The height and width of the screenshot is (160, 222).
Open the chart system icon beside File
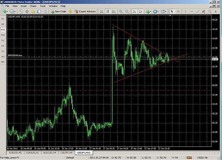pyautogui.click(x=2, y=6)
